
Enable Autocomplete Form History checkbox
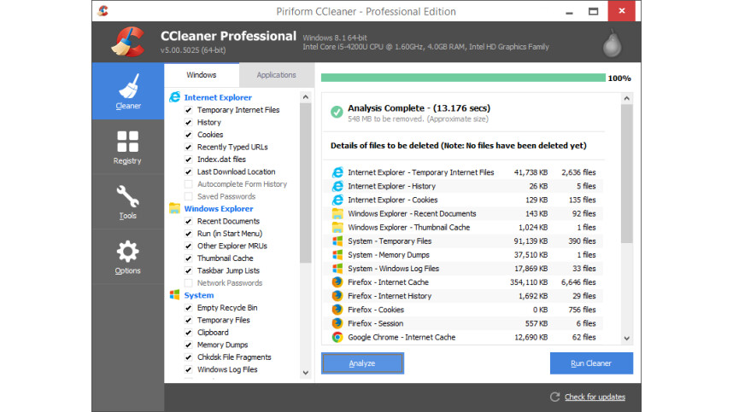click(189, 184)
